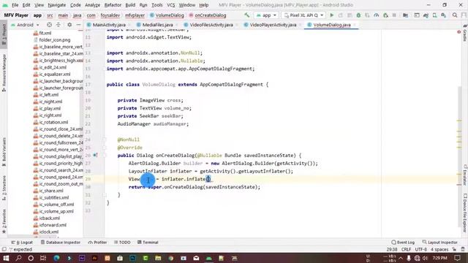Click the taskbar volume speaker icon
This screenshot has height=263, width=468.
pos(425,258)
